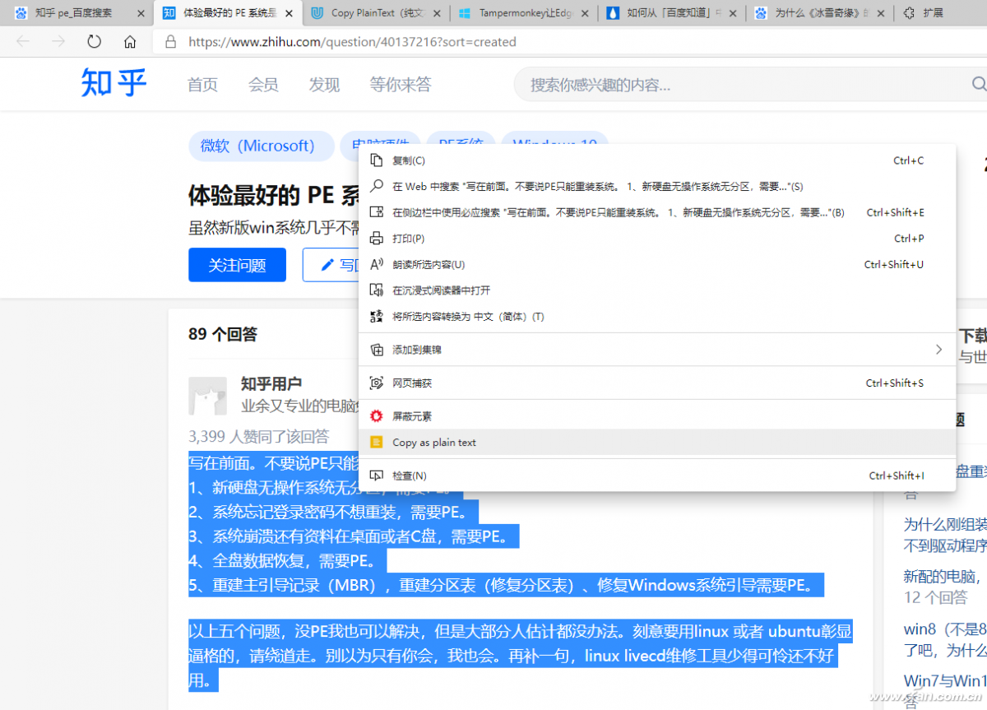The image size is (987, 710).
Task: Click the browser back arrow
Action: coord(22,42)
